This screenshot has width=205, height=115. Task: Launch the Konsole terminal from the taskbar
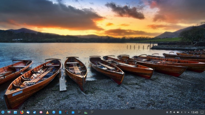click(x=92, y=112)
